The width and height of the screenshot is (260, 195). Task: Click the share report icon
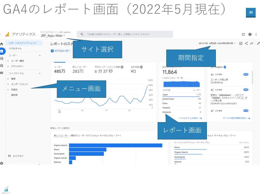246,43
